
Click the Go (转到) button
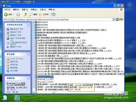click(119, 19)
